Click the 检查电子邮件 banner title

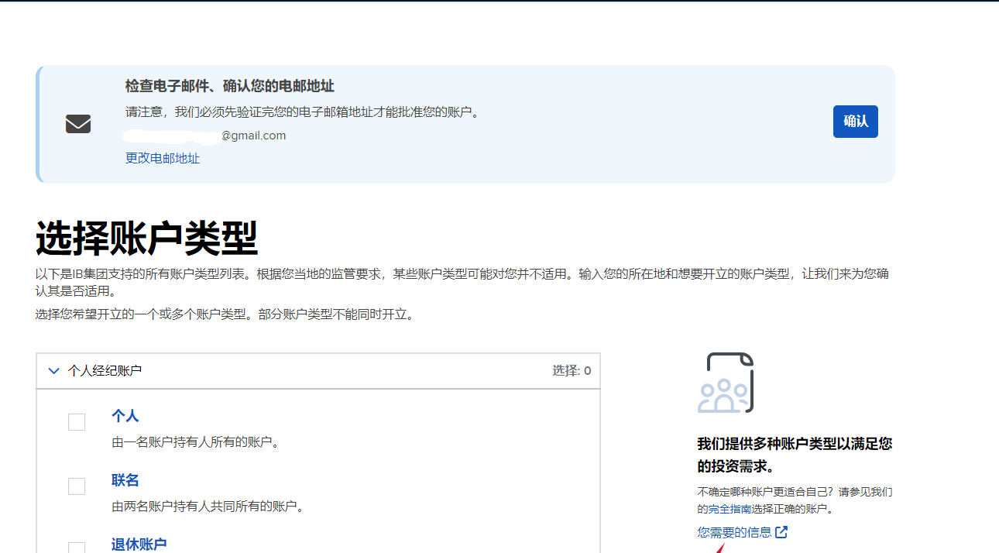pos(230,86)
